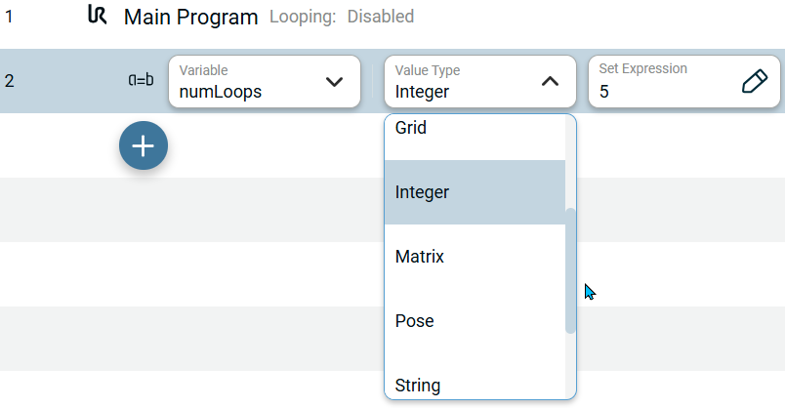The width and height of the screenshot is (785, 408).
Task: Click the Looping: Disabled label
Action: [x=341, y=17]
